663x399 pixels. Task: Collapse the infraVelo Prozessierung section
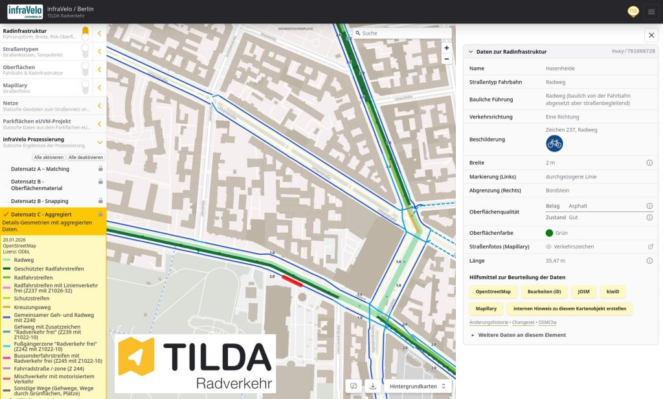100,142
